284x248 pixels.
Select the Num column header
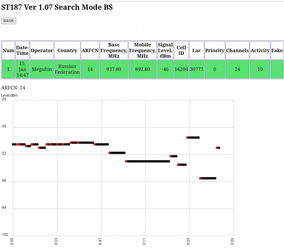coord(8,50)
